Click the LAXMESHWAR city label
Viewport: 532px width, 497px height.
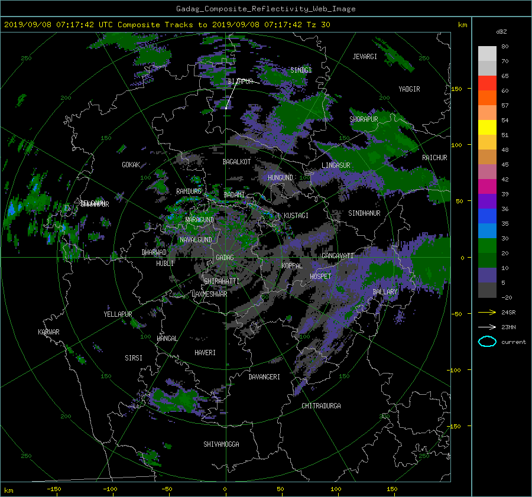[209, 294]
